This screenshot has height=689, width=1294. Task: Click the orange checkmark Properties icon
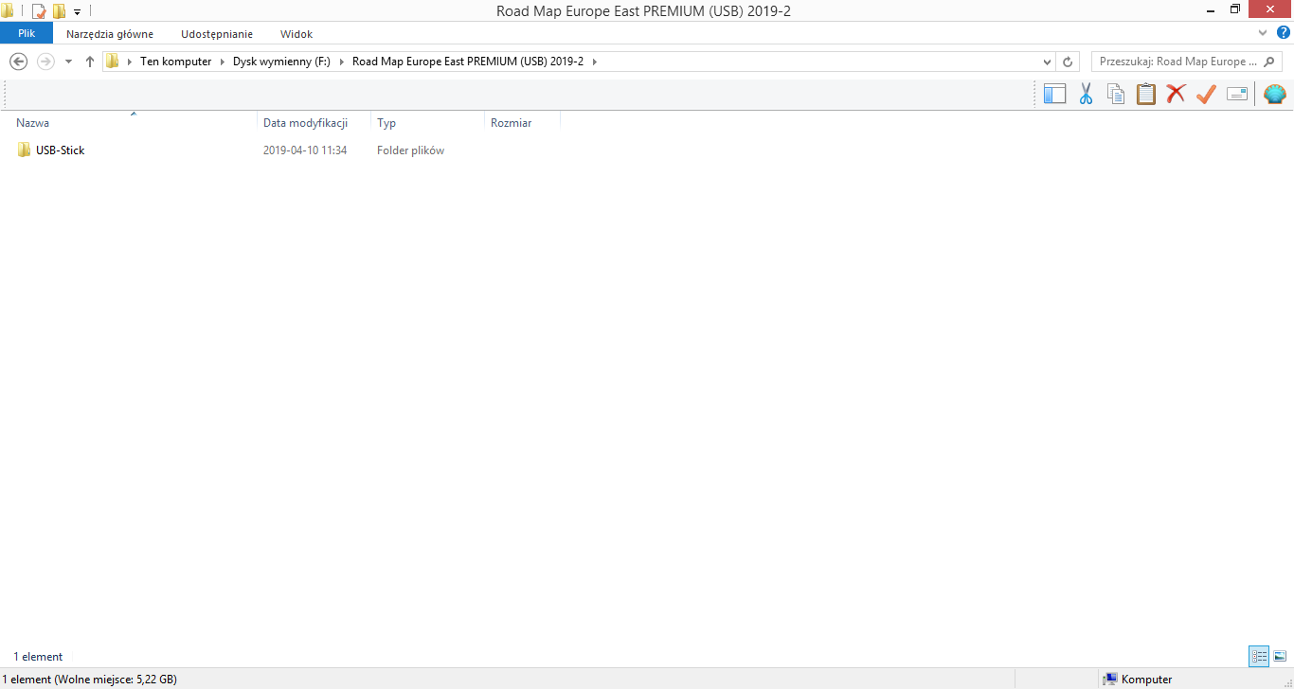pyautogui.click(x=1206, y=94)
